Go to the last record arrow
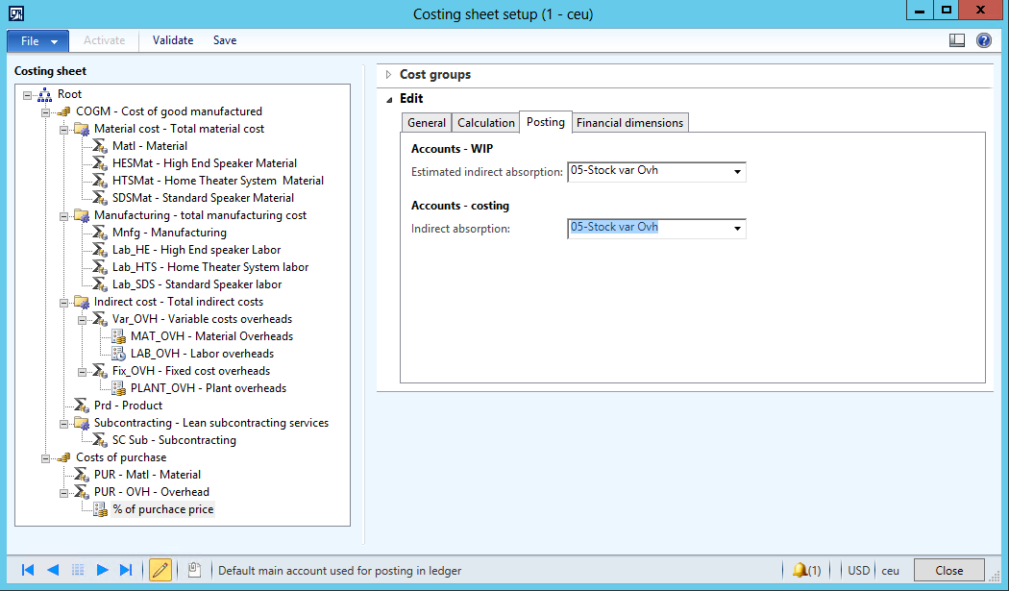 [x=126, y=570]
